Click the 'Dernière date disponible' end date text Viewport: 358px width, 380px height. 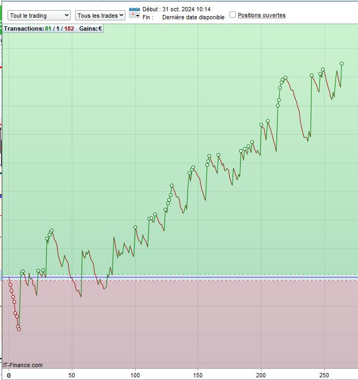tap(193, 18)
